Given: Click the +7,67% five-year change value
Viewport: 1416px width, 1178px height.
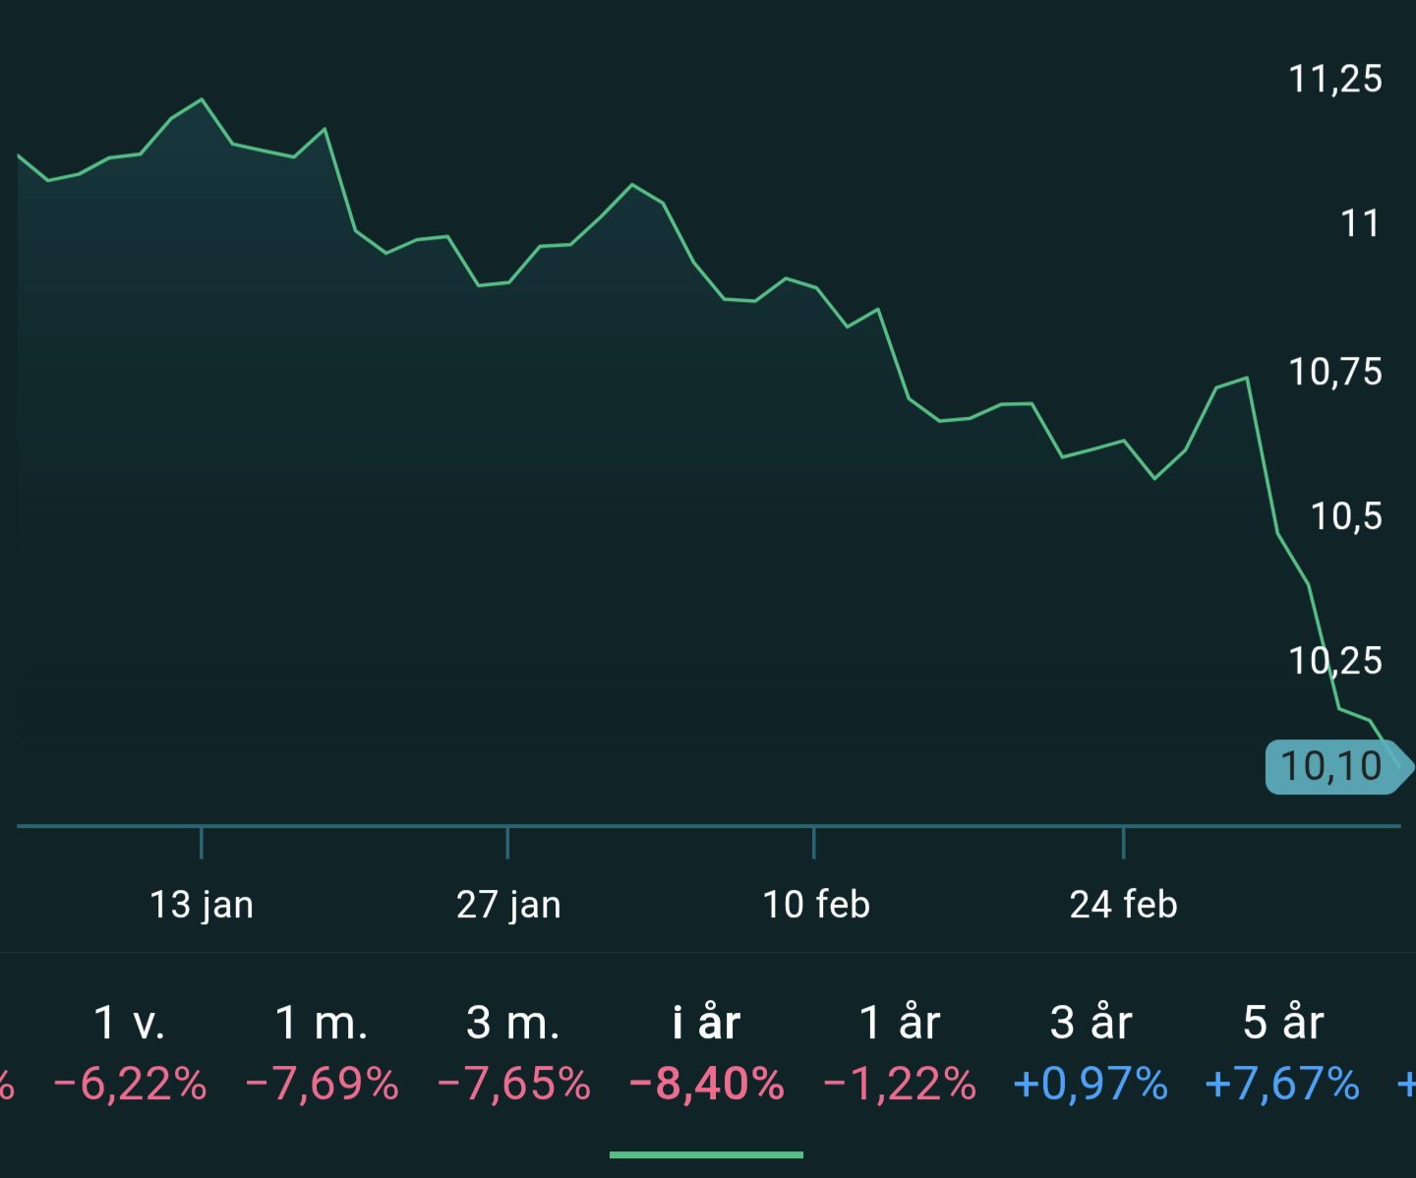Looking at the screenshot, I should pos(1282,1084).
